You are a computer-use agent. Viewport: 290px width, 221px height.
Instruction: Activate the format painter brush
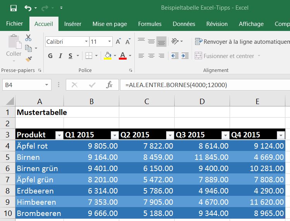29,59
